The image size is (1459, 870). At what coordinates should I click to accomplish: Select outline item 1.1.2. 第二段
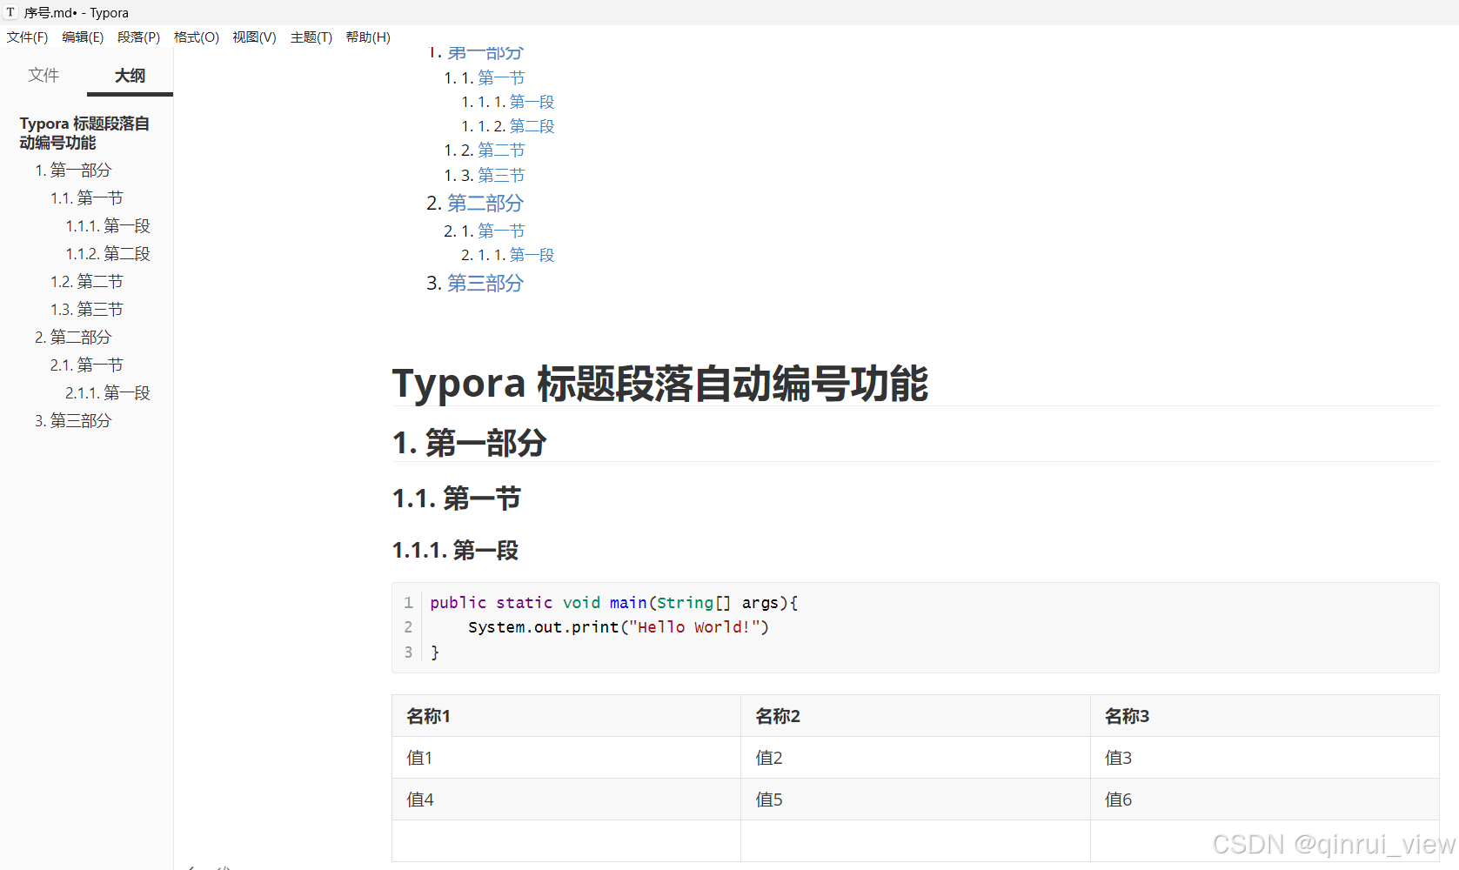pyautogui.click(x=108, y=253)
